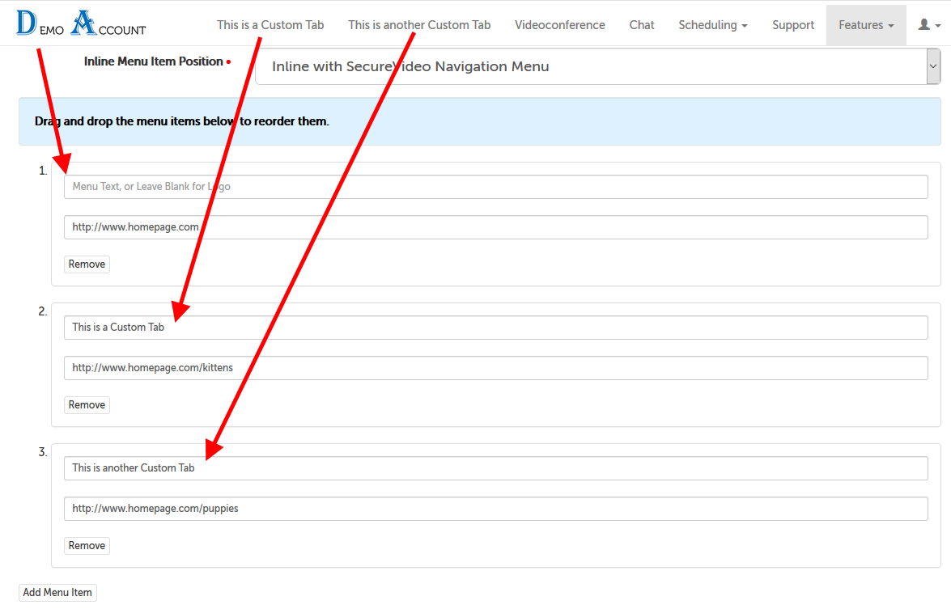Remove the 'This is another Custom Tab' menu item

(x=86, y=545)
